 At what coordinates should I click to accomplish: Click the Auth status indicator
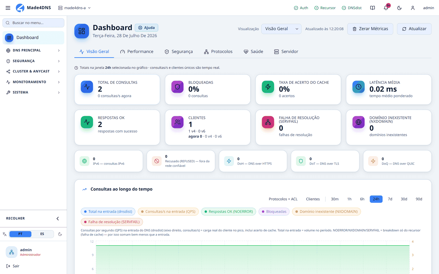(301, 8)
